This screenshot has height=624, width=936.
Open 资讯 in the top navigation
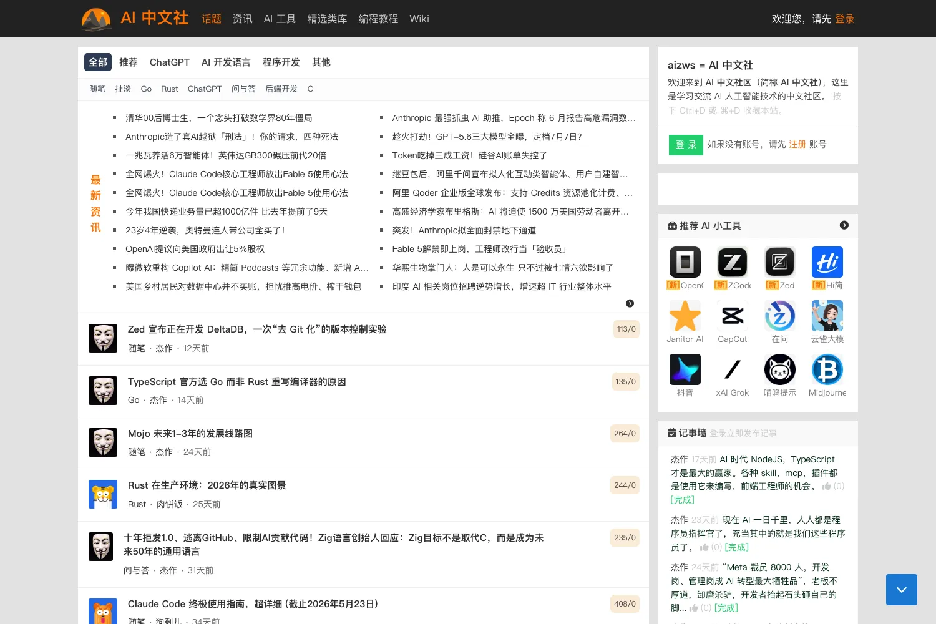pyautogui.click(x=243, y=19)
